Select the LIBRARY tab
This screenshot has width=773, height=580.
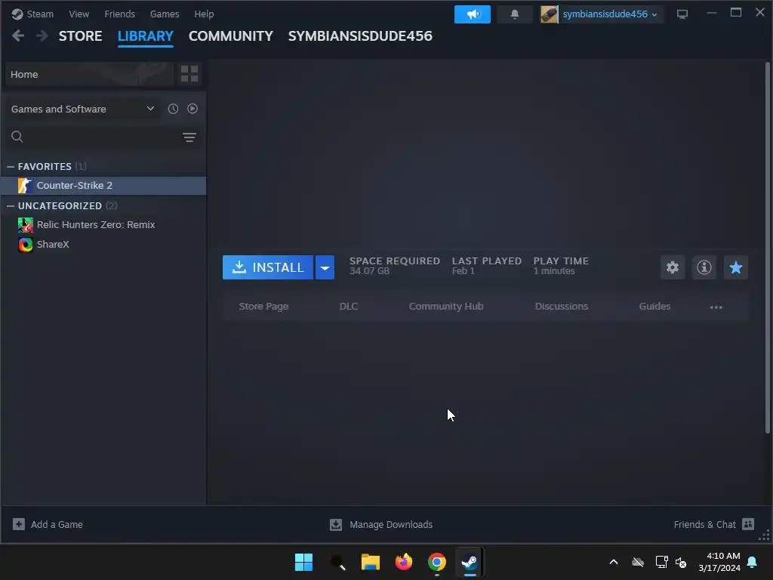(x=146, y=36)
